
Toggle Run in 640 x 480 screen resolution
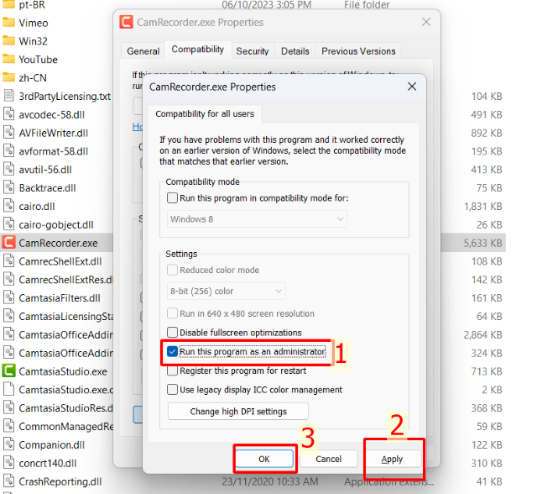[172, 313]
